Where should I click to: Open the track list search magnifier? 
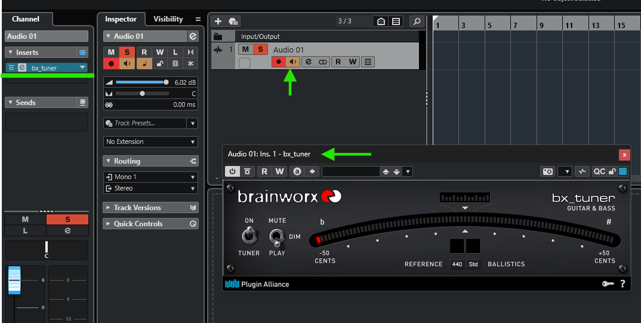click(417, 21)
